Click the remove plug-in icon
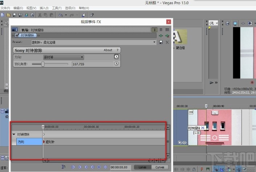 (167, 36)
